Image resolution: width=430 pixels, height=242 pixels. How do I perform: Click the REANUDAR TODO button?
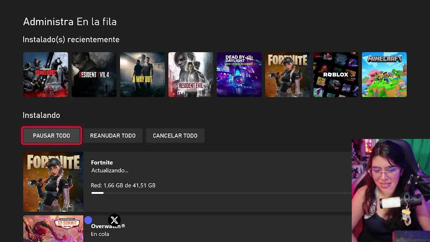pos(113,135)
